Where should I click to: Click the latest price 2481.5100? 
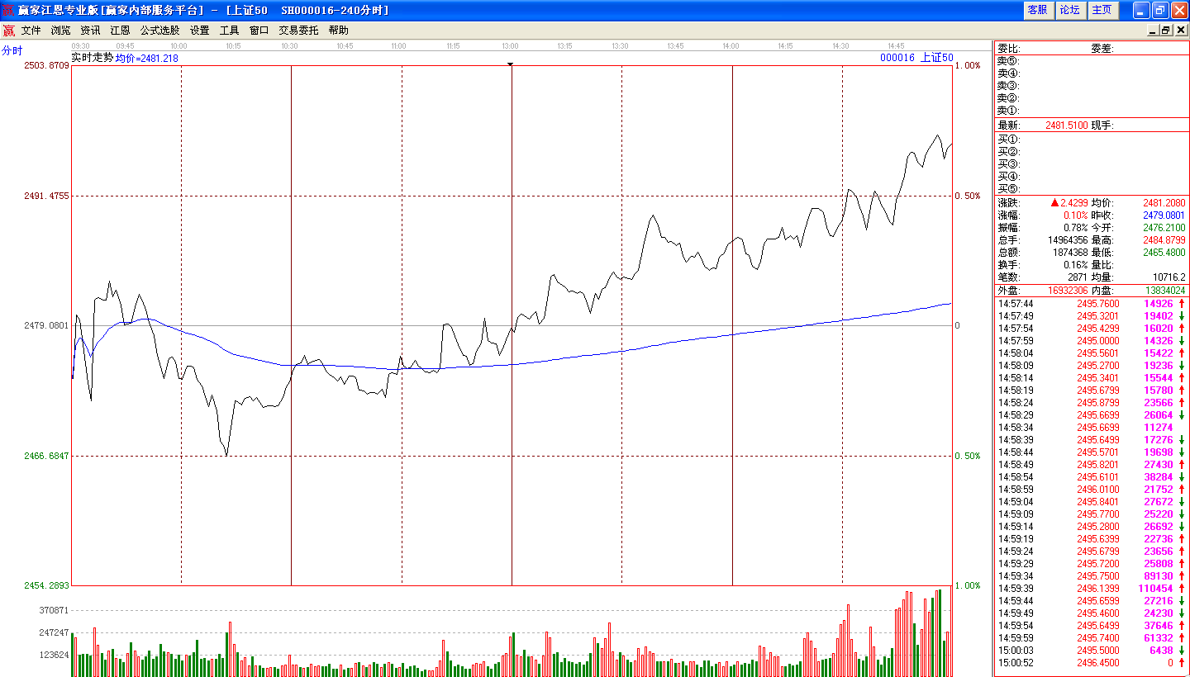coord(1066,125)
